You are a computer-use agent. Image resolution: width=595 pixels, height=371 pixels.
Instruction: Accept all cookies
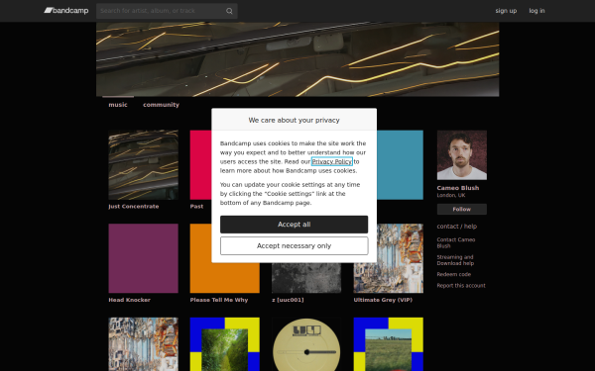click(295, 225)
